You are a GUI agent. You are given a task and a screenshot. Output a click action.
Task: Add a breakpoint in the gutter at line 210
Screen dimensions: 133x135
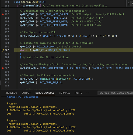coord(3,79)
